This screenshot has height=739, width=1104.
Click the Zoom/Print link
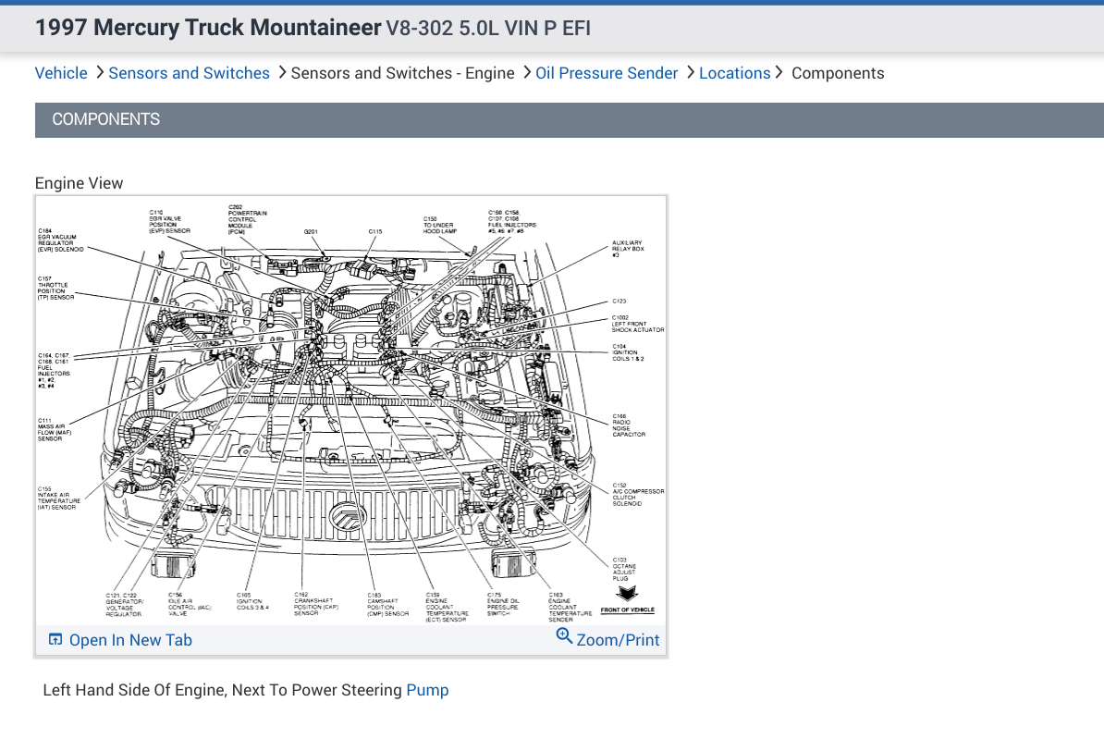click(x=618, y=640)
